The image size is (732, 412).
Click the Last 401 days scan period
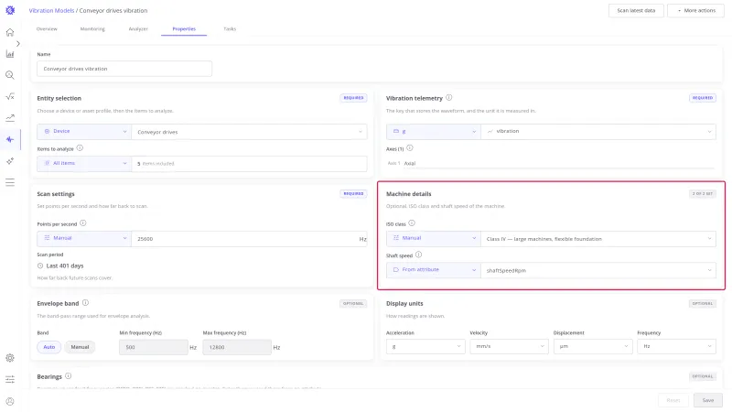(x=65, y=266)
